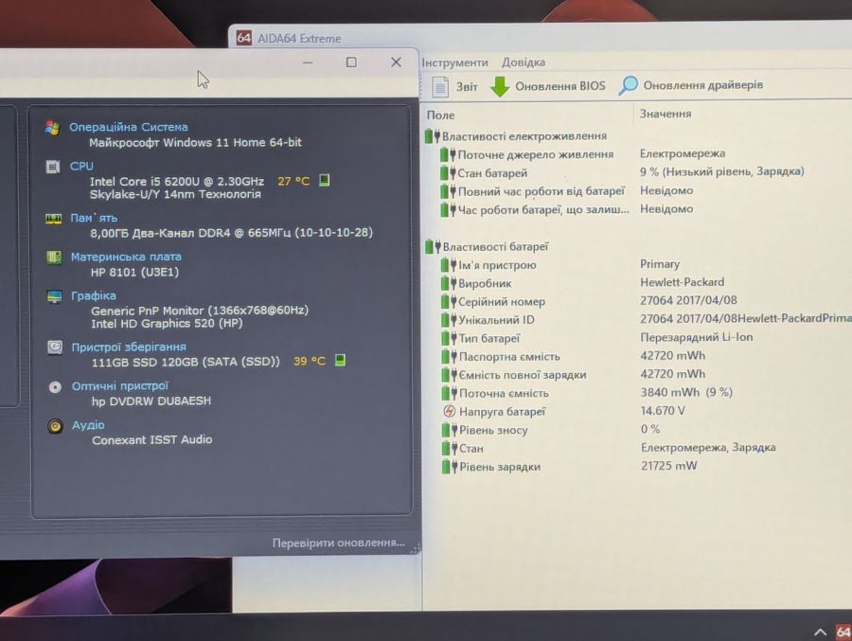Minimize the Speccy summary window
The image size is (852, 641).
[308, 63]
